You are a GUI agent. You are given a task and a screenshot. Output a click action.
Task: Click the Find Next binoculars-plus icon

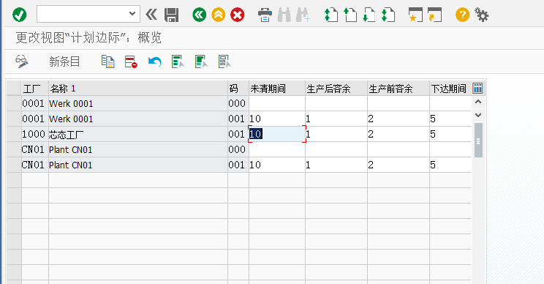(303, 15)
